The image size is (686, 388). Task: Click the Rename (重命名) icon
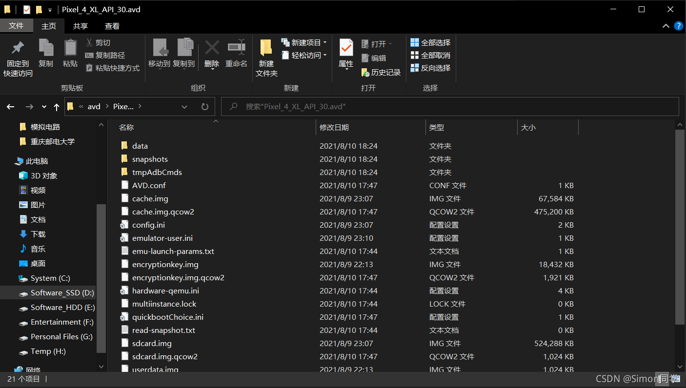(x=237, y=48)
